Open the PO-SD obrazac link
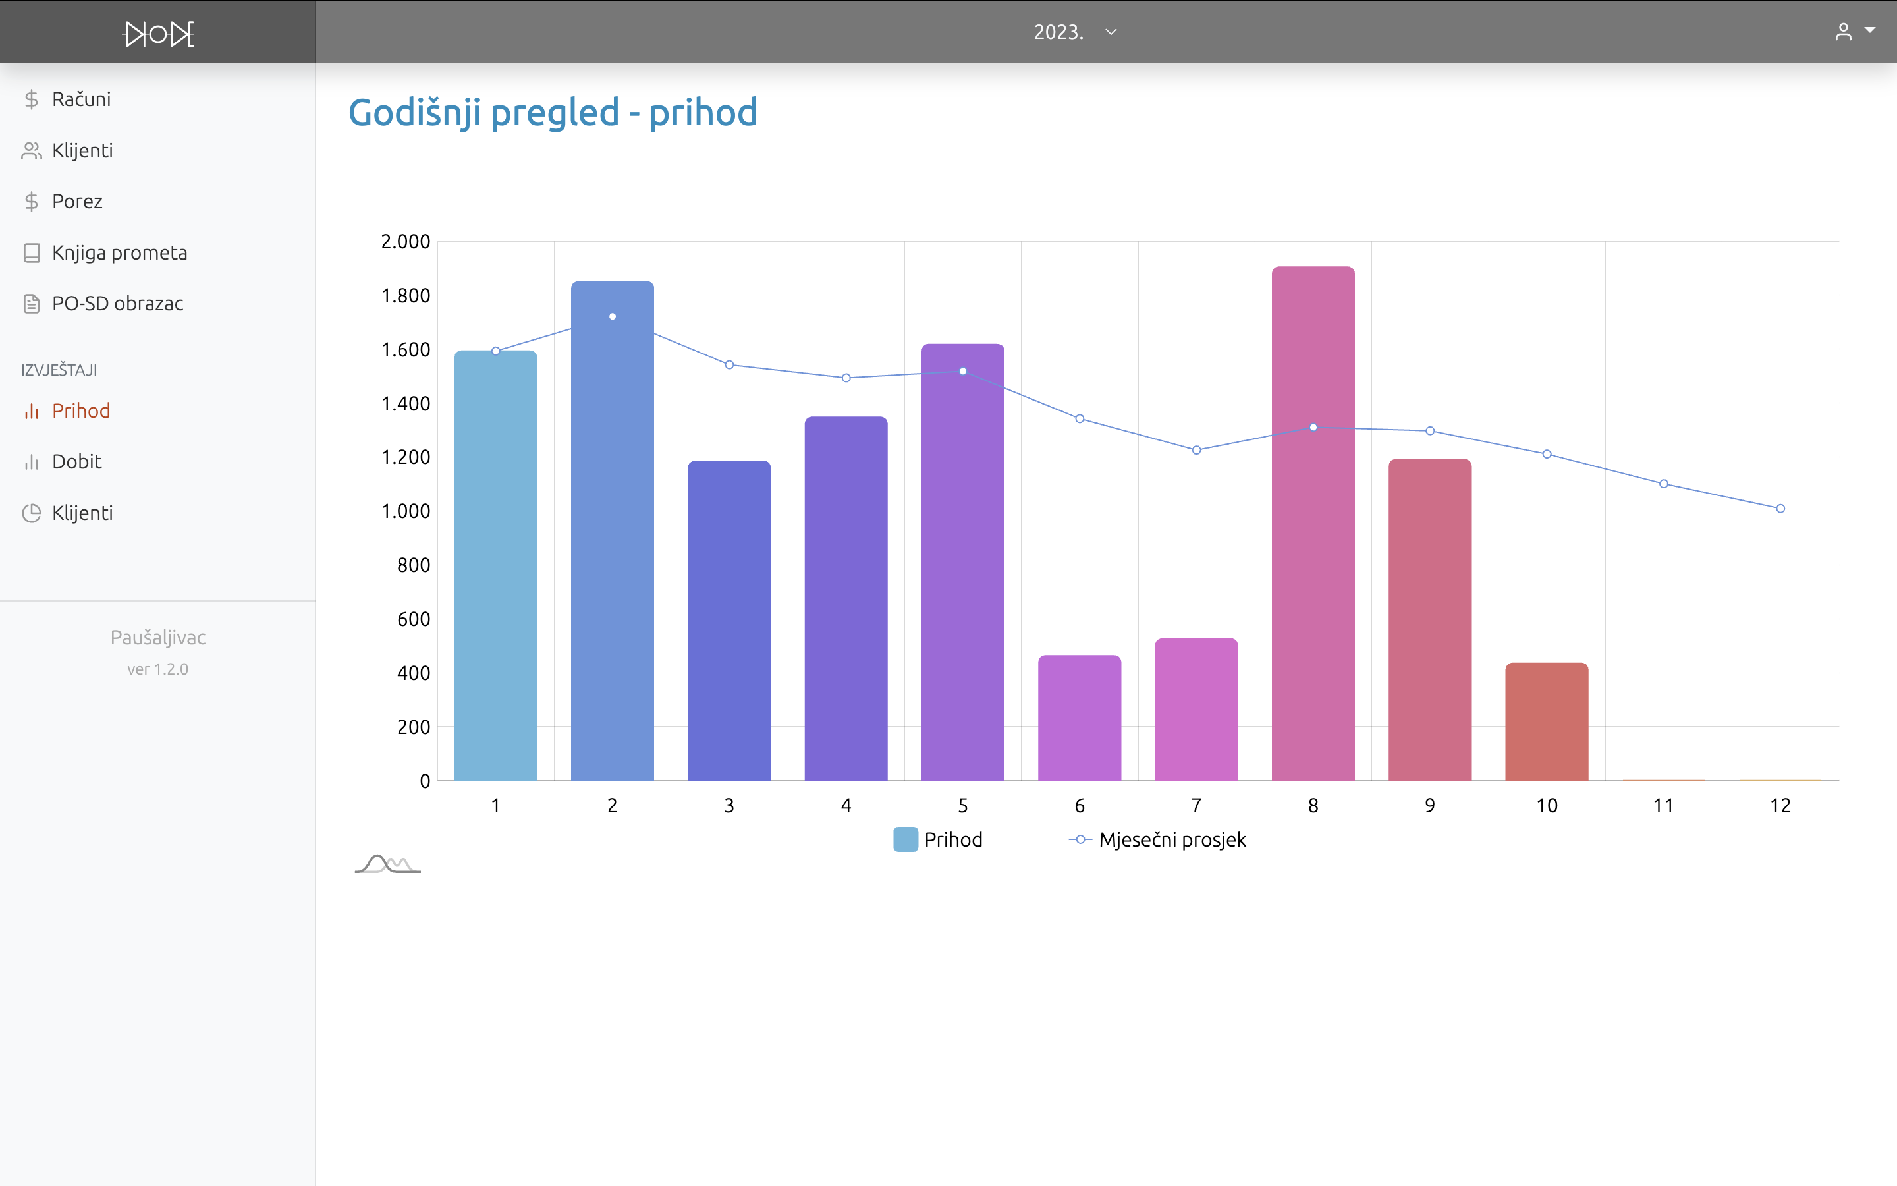 click(x=118, y=304)
